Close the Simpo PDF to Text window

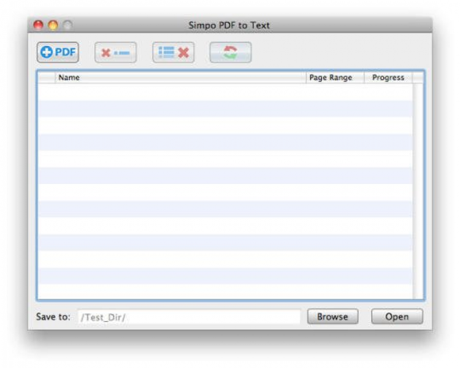(x=38, y=25)
